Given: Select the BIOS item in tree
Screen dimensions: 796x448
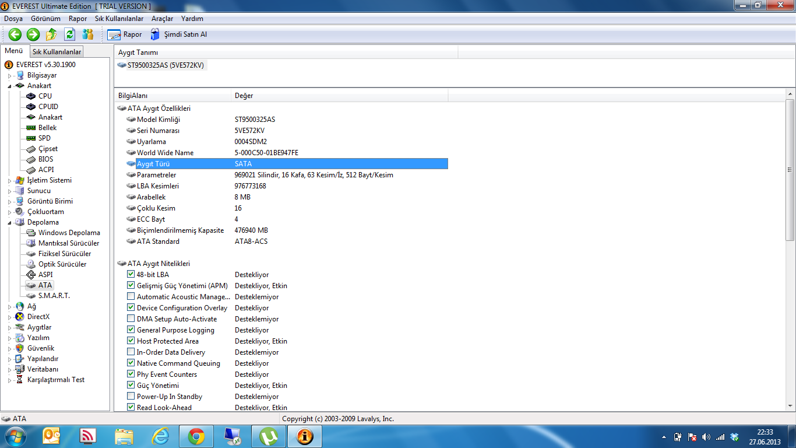Looking at the screenshot, I should coord(45,159).
